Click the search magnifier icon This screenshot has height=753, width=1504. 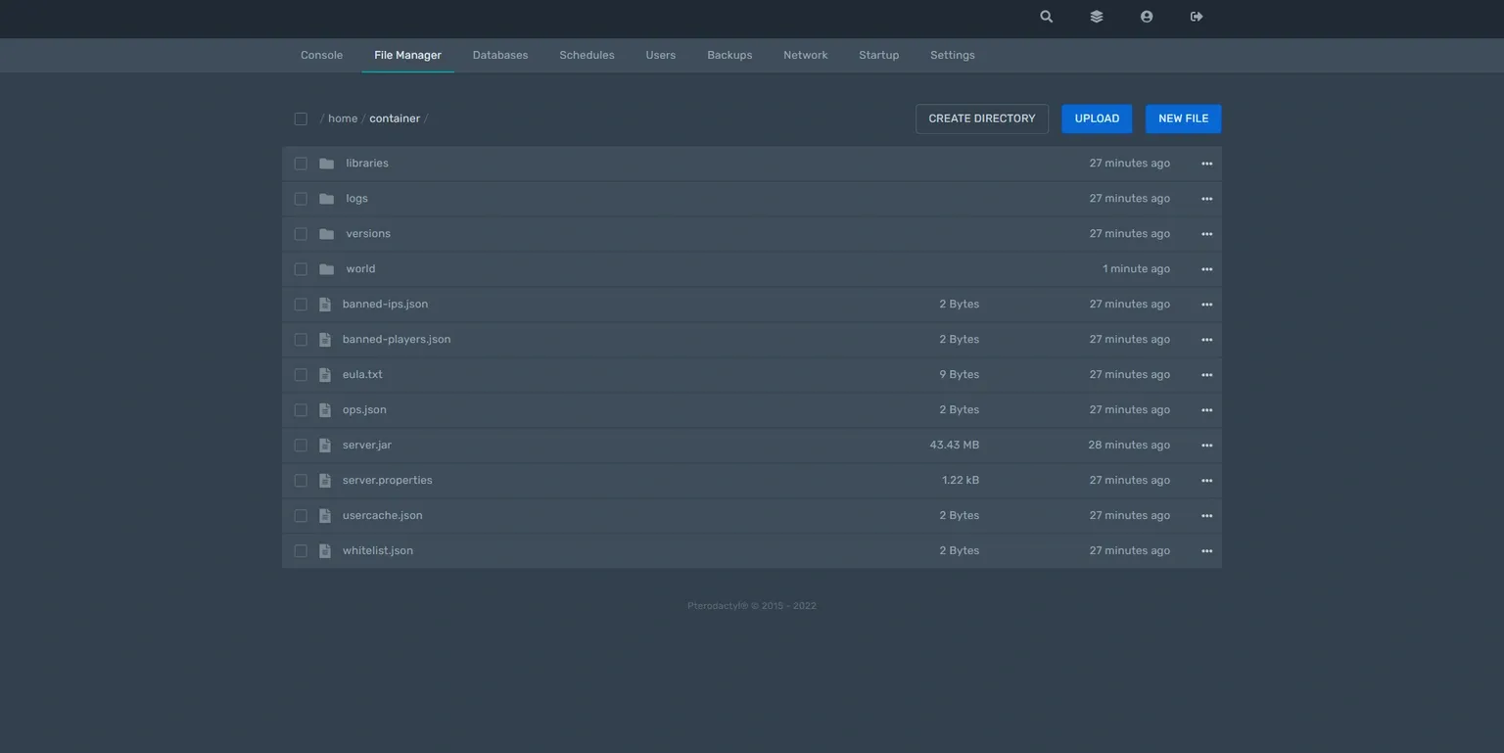tap(1046, 17)
